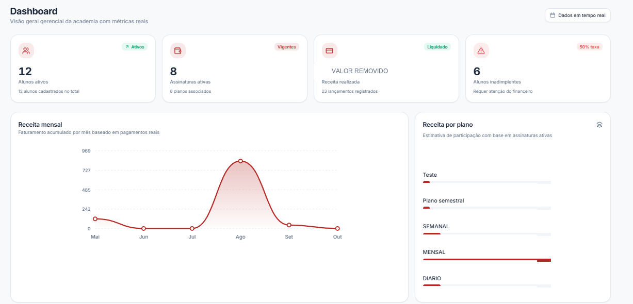Click the calendar icon beside Dados em tempo real
633x304 pixels.
pyautogui.click(x=553, y=15)
